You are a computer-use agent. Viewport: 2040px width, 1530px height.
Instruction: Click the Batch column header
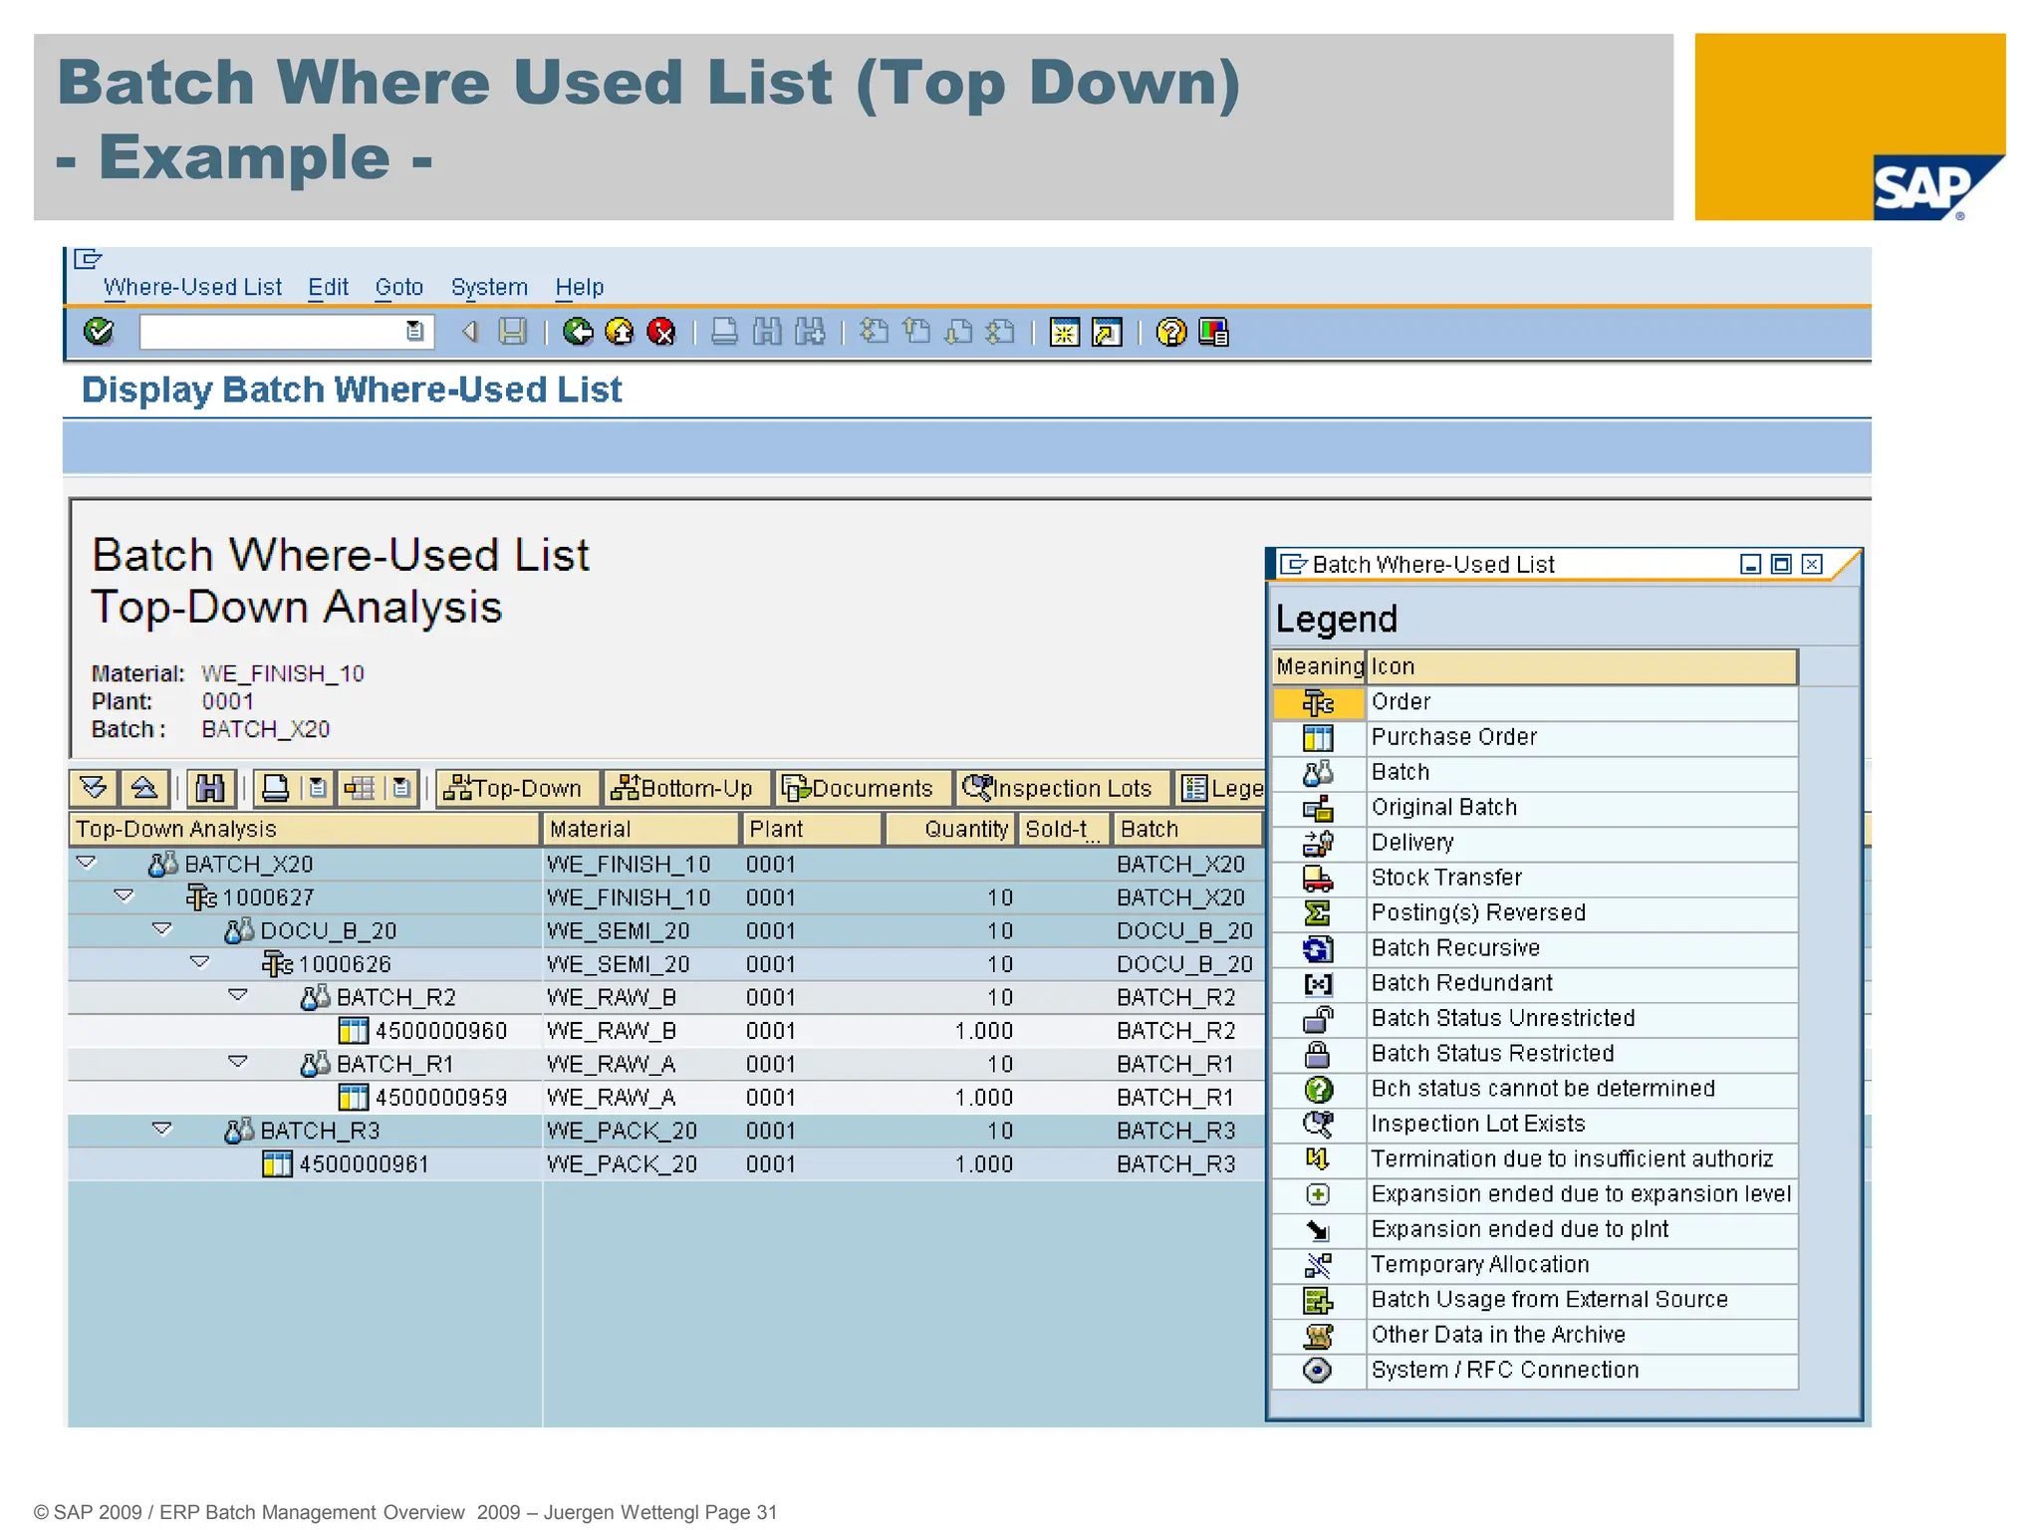(1187, 829)
